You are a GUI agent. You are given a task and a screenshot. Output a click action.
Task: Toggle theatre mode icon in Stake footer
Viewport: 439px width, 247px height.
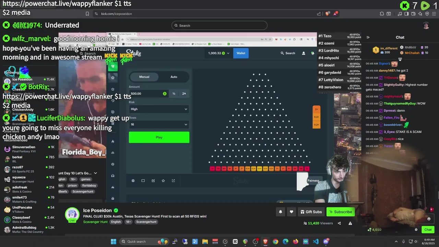point(143,181)
